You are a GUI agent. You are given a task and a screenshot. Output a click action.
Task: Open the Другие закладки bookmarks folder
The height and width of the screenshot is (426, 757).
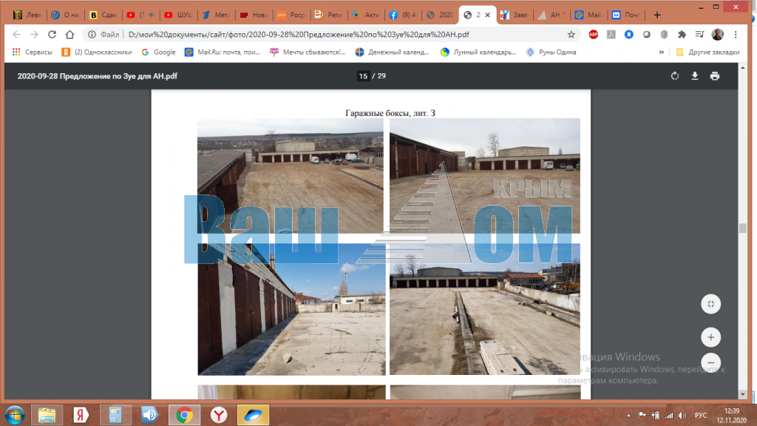[x=707, y=53]
